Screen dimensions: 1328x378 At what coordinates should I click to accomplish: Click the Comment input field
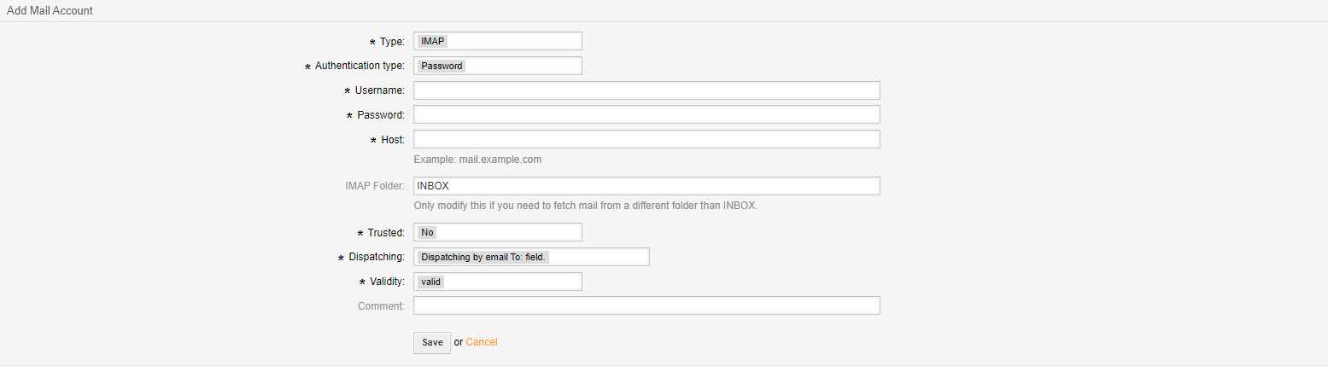tap(646, 305)
